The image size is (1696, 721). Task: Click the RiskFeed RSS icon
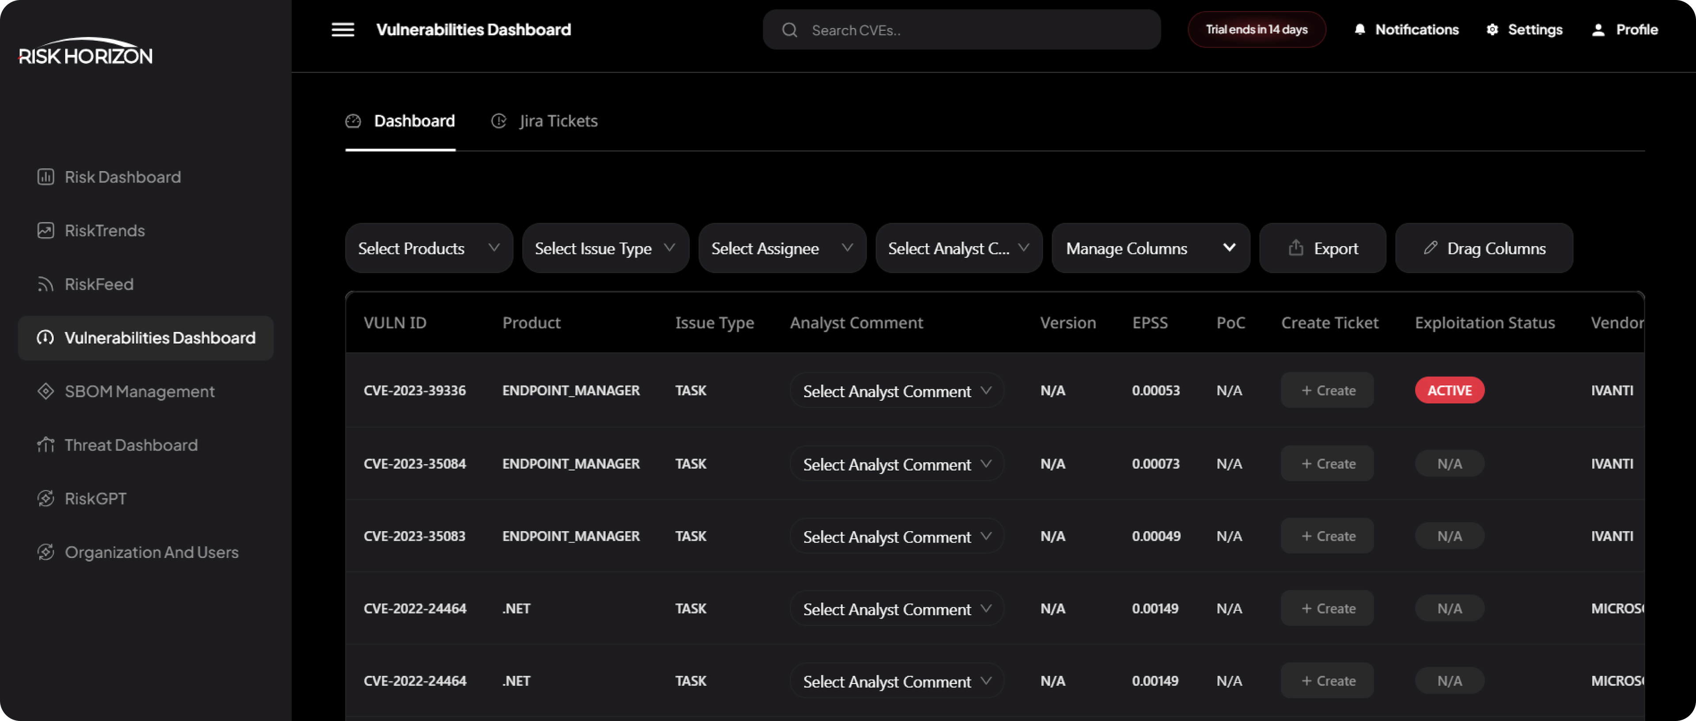pos(45,284)
